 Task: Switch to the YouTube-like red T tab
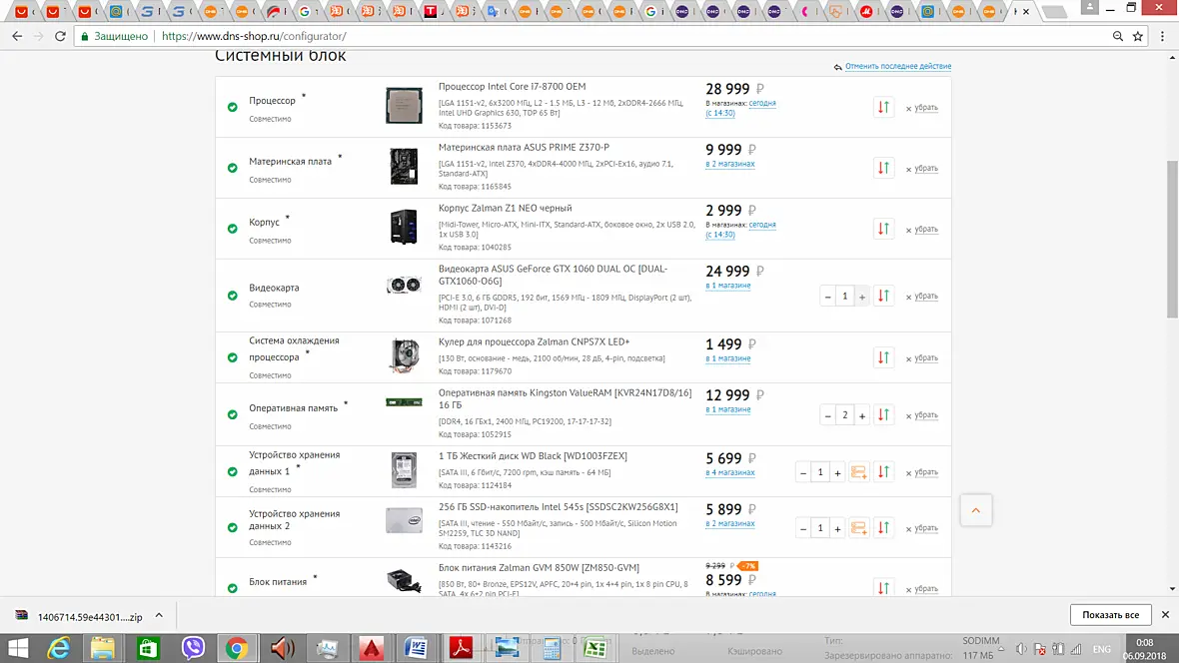tap(430, 11)
